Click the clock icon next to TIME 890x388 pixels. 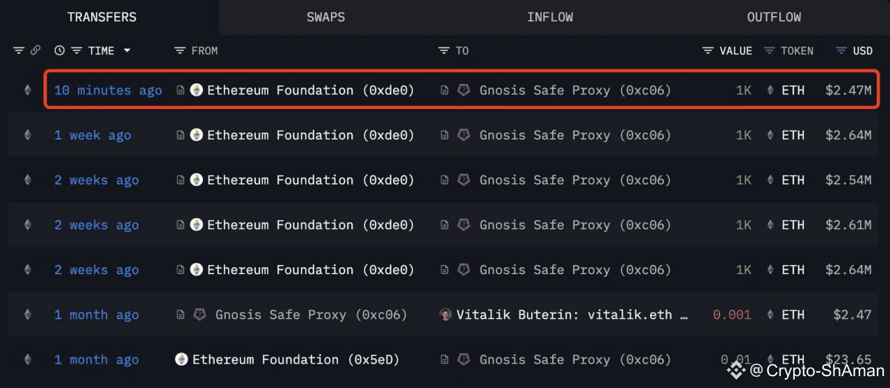pos(59,51)
